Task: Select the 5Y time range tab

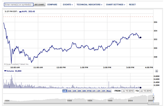Action: [x=104, y=91]
